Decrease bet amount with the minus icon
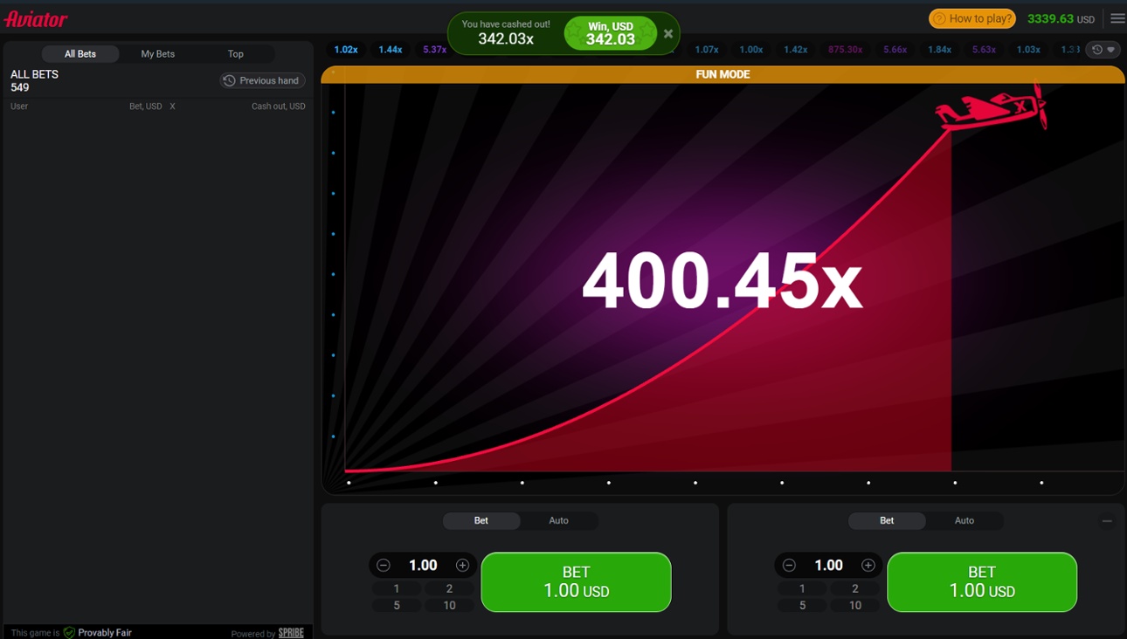 (382, 565)
